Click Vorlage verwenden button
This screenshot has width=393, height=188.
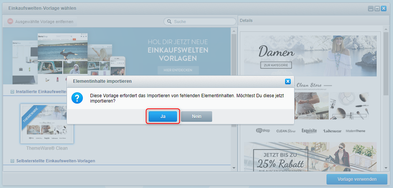(357, 179)
